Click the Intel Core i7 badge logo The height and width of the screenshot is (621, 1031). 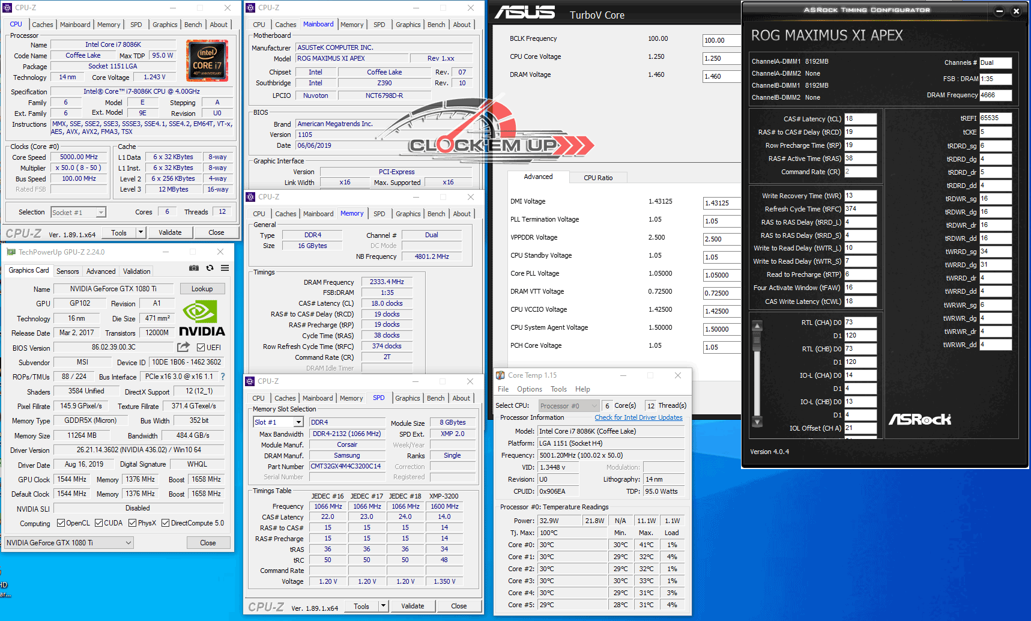point(207,61)
